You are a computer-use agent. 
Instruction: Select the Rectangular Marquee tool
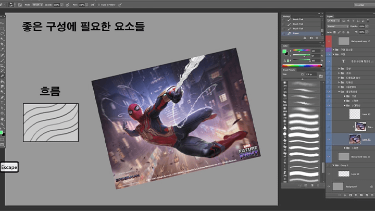coord(2,29)
